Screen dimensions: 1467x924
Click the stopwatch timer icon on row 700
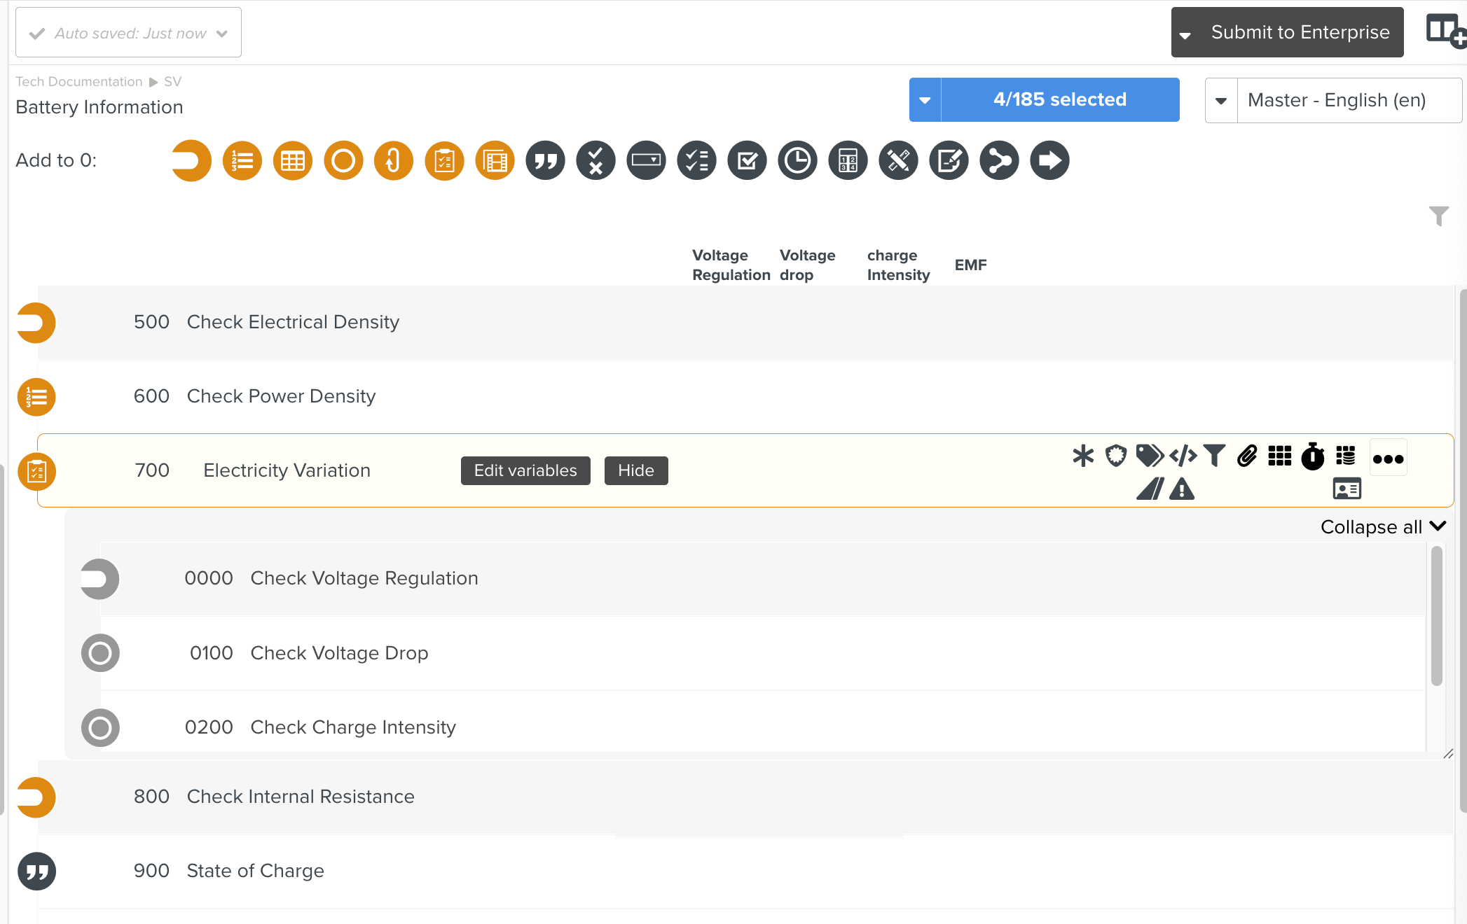click(x=1313, y=456)
